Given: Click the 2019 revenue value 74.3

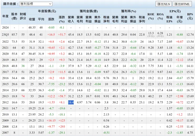Looking at the screenshot, I should pyautogui.click(x=71, y=60).
